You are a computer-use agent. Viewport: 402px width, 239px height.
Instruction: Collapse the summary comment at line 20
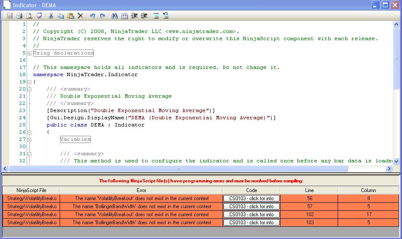30,89
